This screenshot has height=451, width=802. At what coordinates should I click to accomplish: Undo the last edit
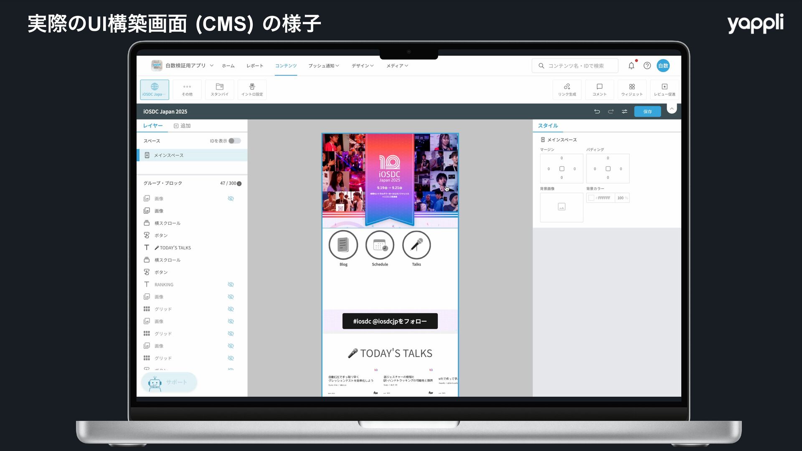597,111
